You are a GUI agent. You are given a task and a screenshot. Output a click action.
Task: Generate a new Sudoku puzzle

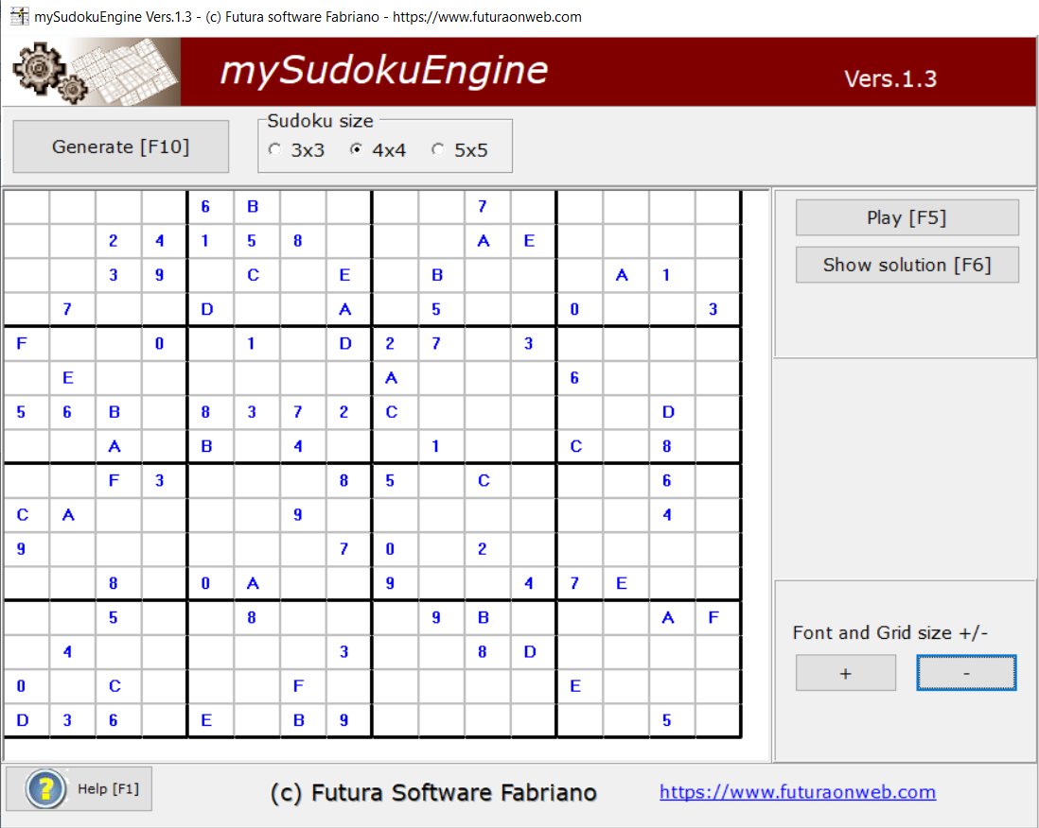120,147
